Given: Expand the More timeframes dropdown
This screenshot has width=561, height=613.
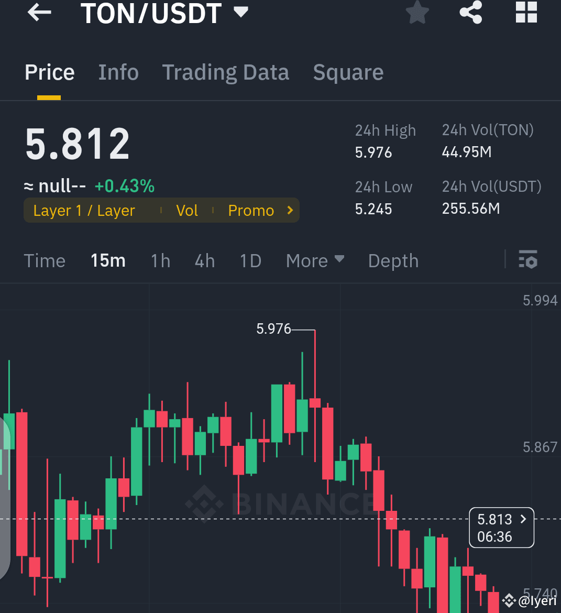Looking at the screenshot, I should click(314, 260).
